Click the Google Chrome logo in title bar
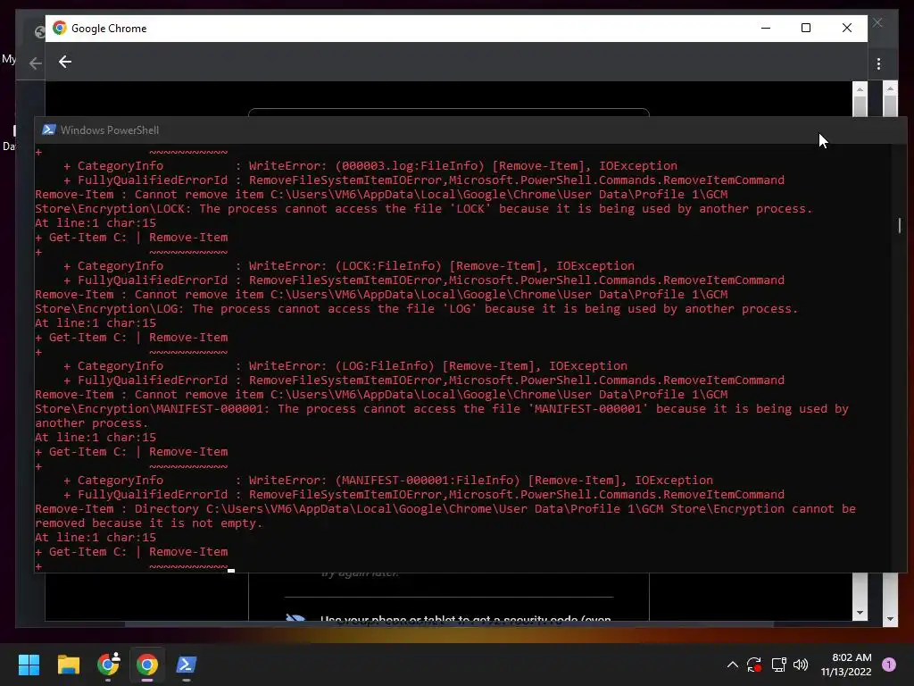The image size is (914, 686). [x=60, y=28]
